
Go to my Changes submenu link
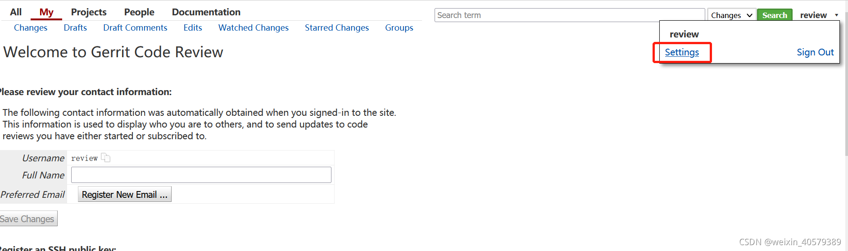tap(31, 27)
